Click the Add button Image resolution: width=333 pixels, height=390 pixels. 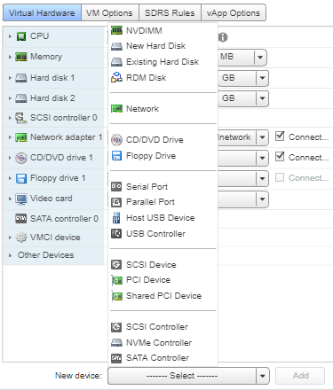tap(300, 376)
